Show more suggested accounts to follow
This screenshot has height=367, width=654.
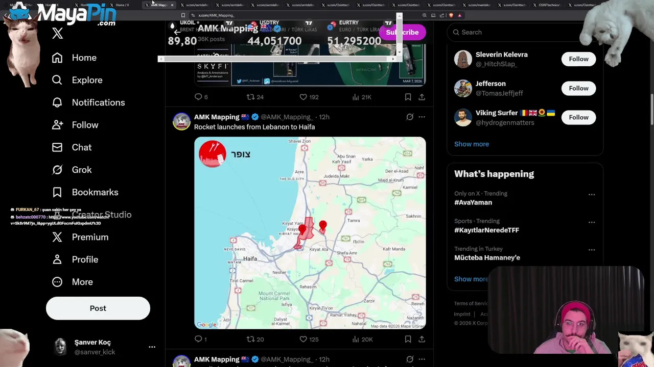[472, 144]
